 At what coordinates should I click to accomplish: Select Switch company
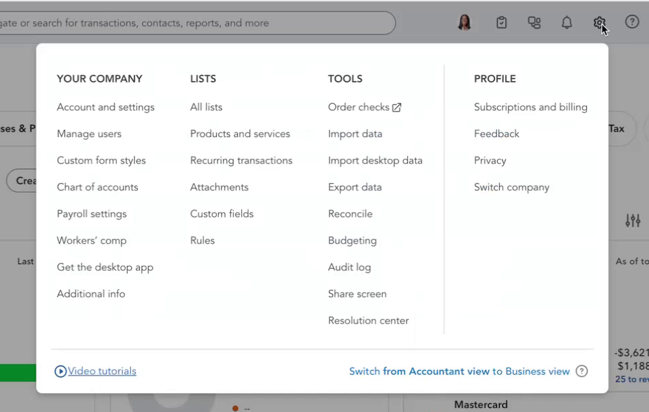click(x=511, y=187)
